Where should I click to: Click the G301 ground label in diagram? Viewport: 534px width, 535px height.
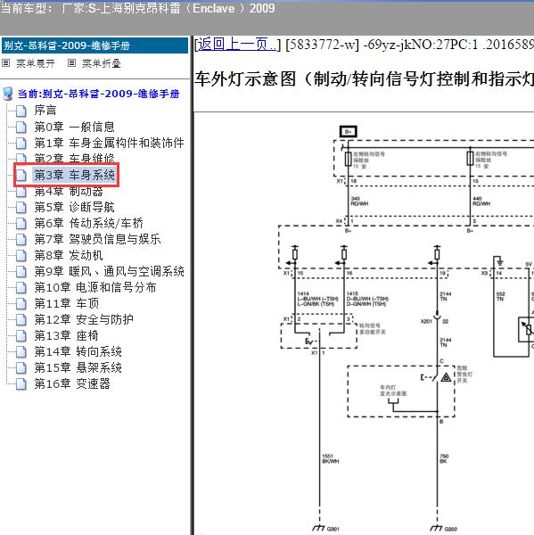point(333,529)
